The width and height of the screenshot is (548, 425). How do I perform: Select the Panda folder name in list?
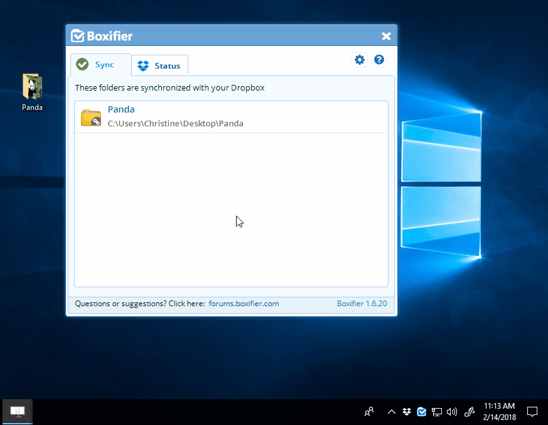tap(121, 109)
